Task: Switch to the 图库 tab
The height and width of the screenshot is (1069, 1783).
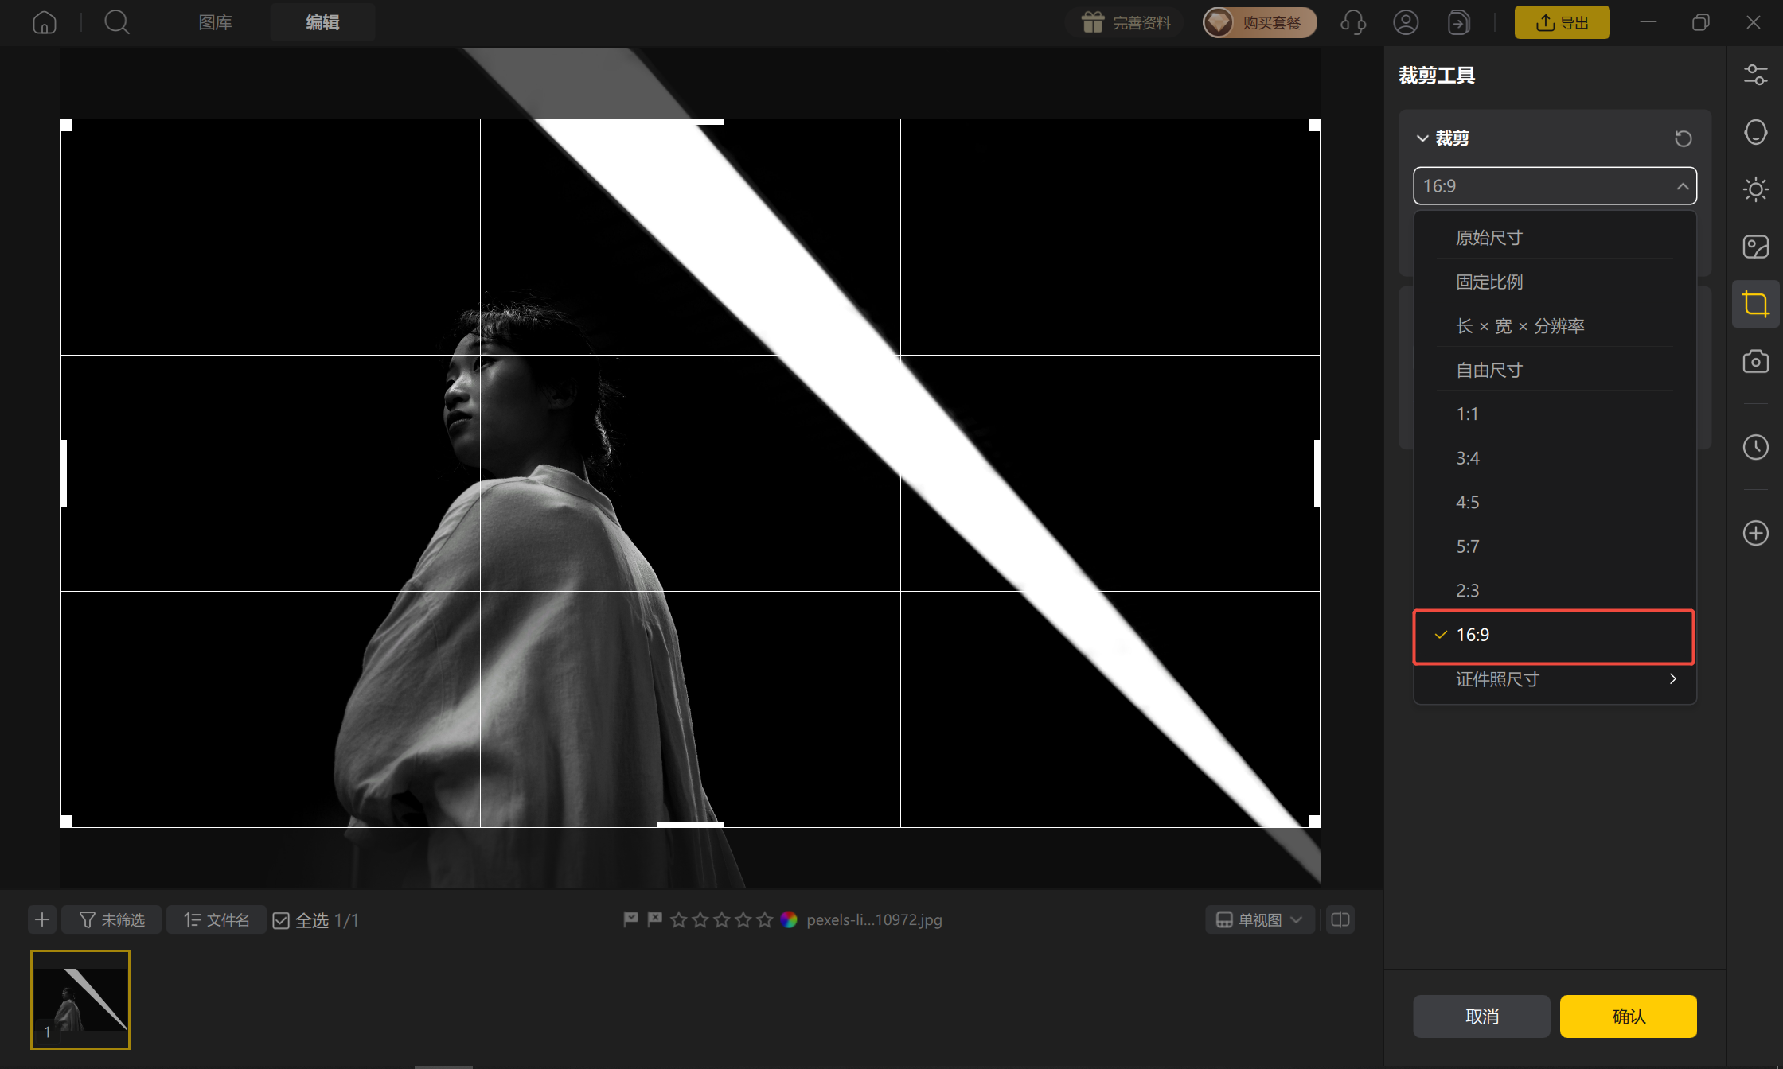Action: point(215,22)
